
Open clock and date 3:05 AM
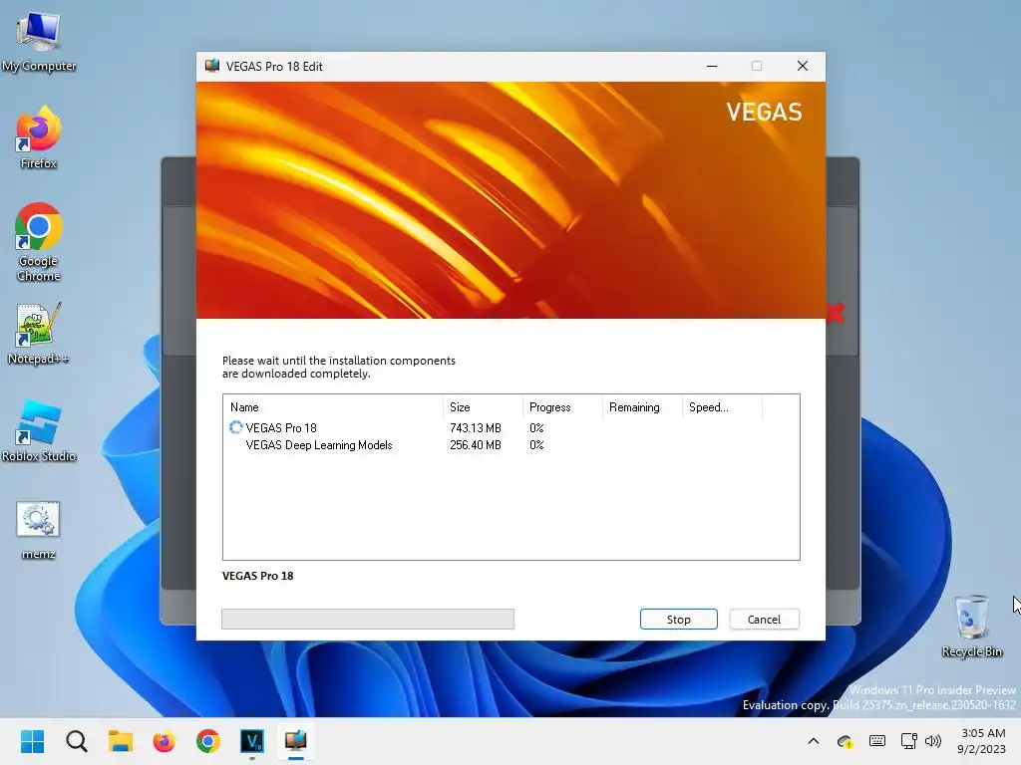coord(981,741)
